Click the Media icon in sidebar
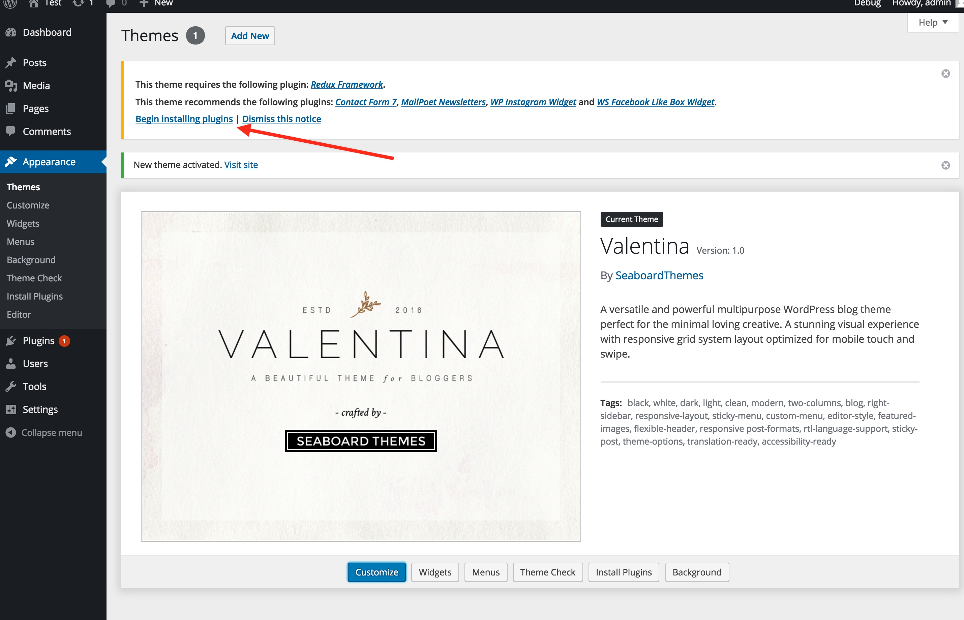Image resolution: width=964 pixels, height=620 pixels. [x=11, y=85]
